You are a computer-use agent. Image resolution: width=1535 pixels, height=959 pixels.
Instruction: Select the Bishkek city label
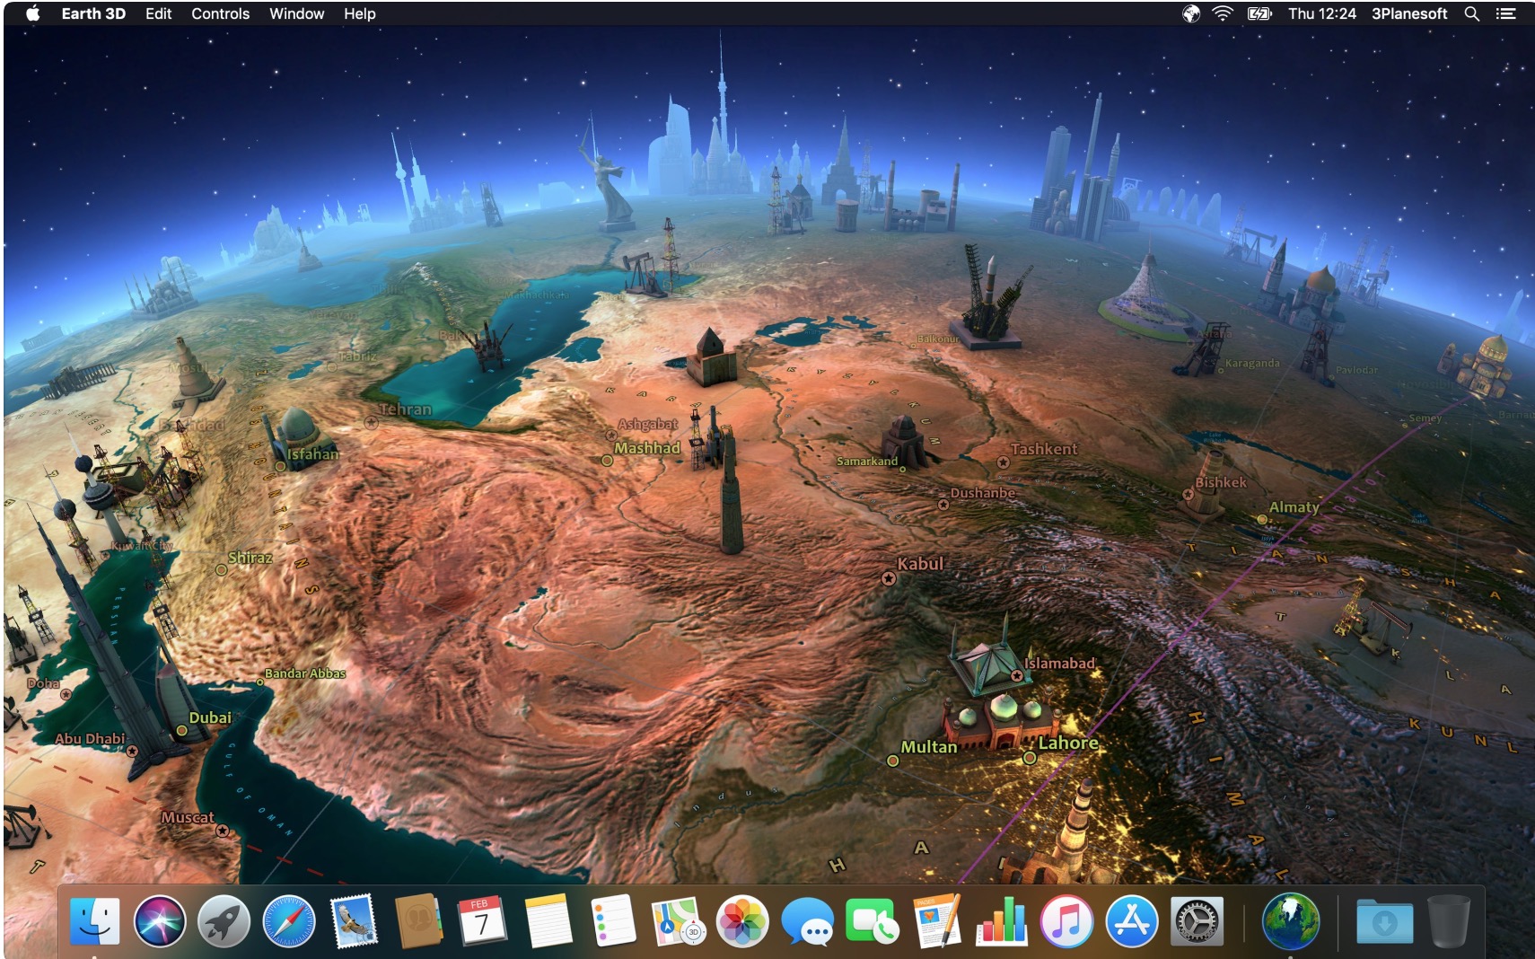coord(1221,482)
